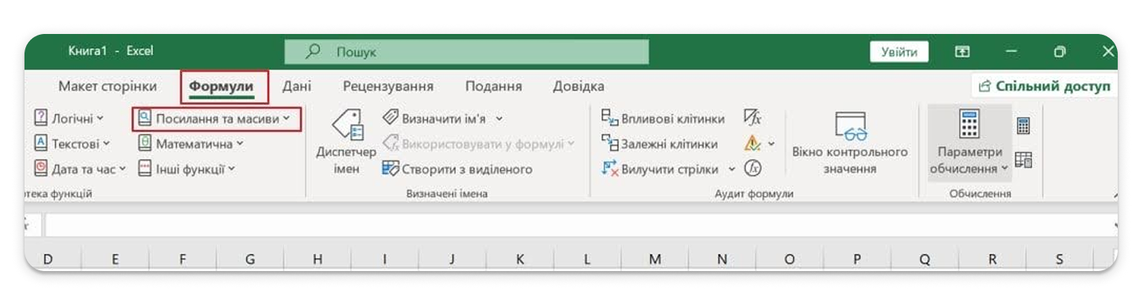1143x305 pixels.
Task: Open the Рецензування tab
Action: tap(388, 86)
